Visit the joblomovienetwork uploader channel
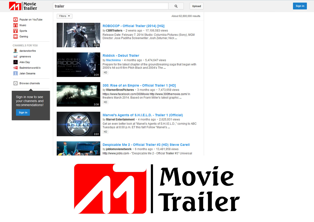The width and height of the screenshot is (314, 222). click(119, 149)
